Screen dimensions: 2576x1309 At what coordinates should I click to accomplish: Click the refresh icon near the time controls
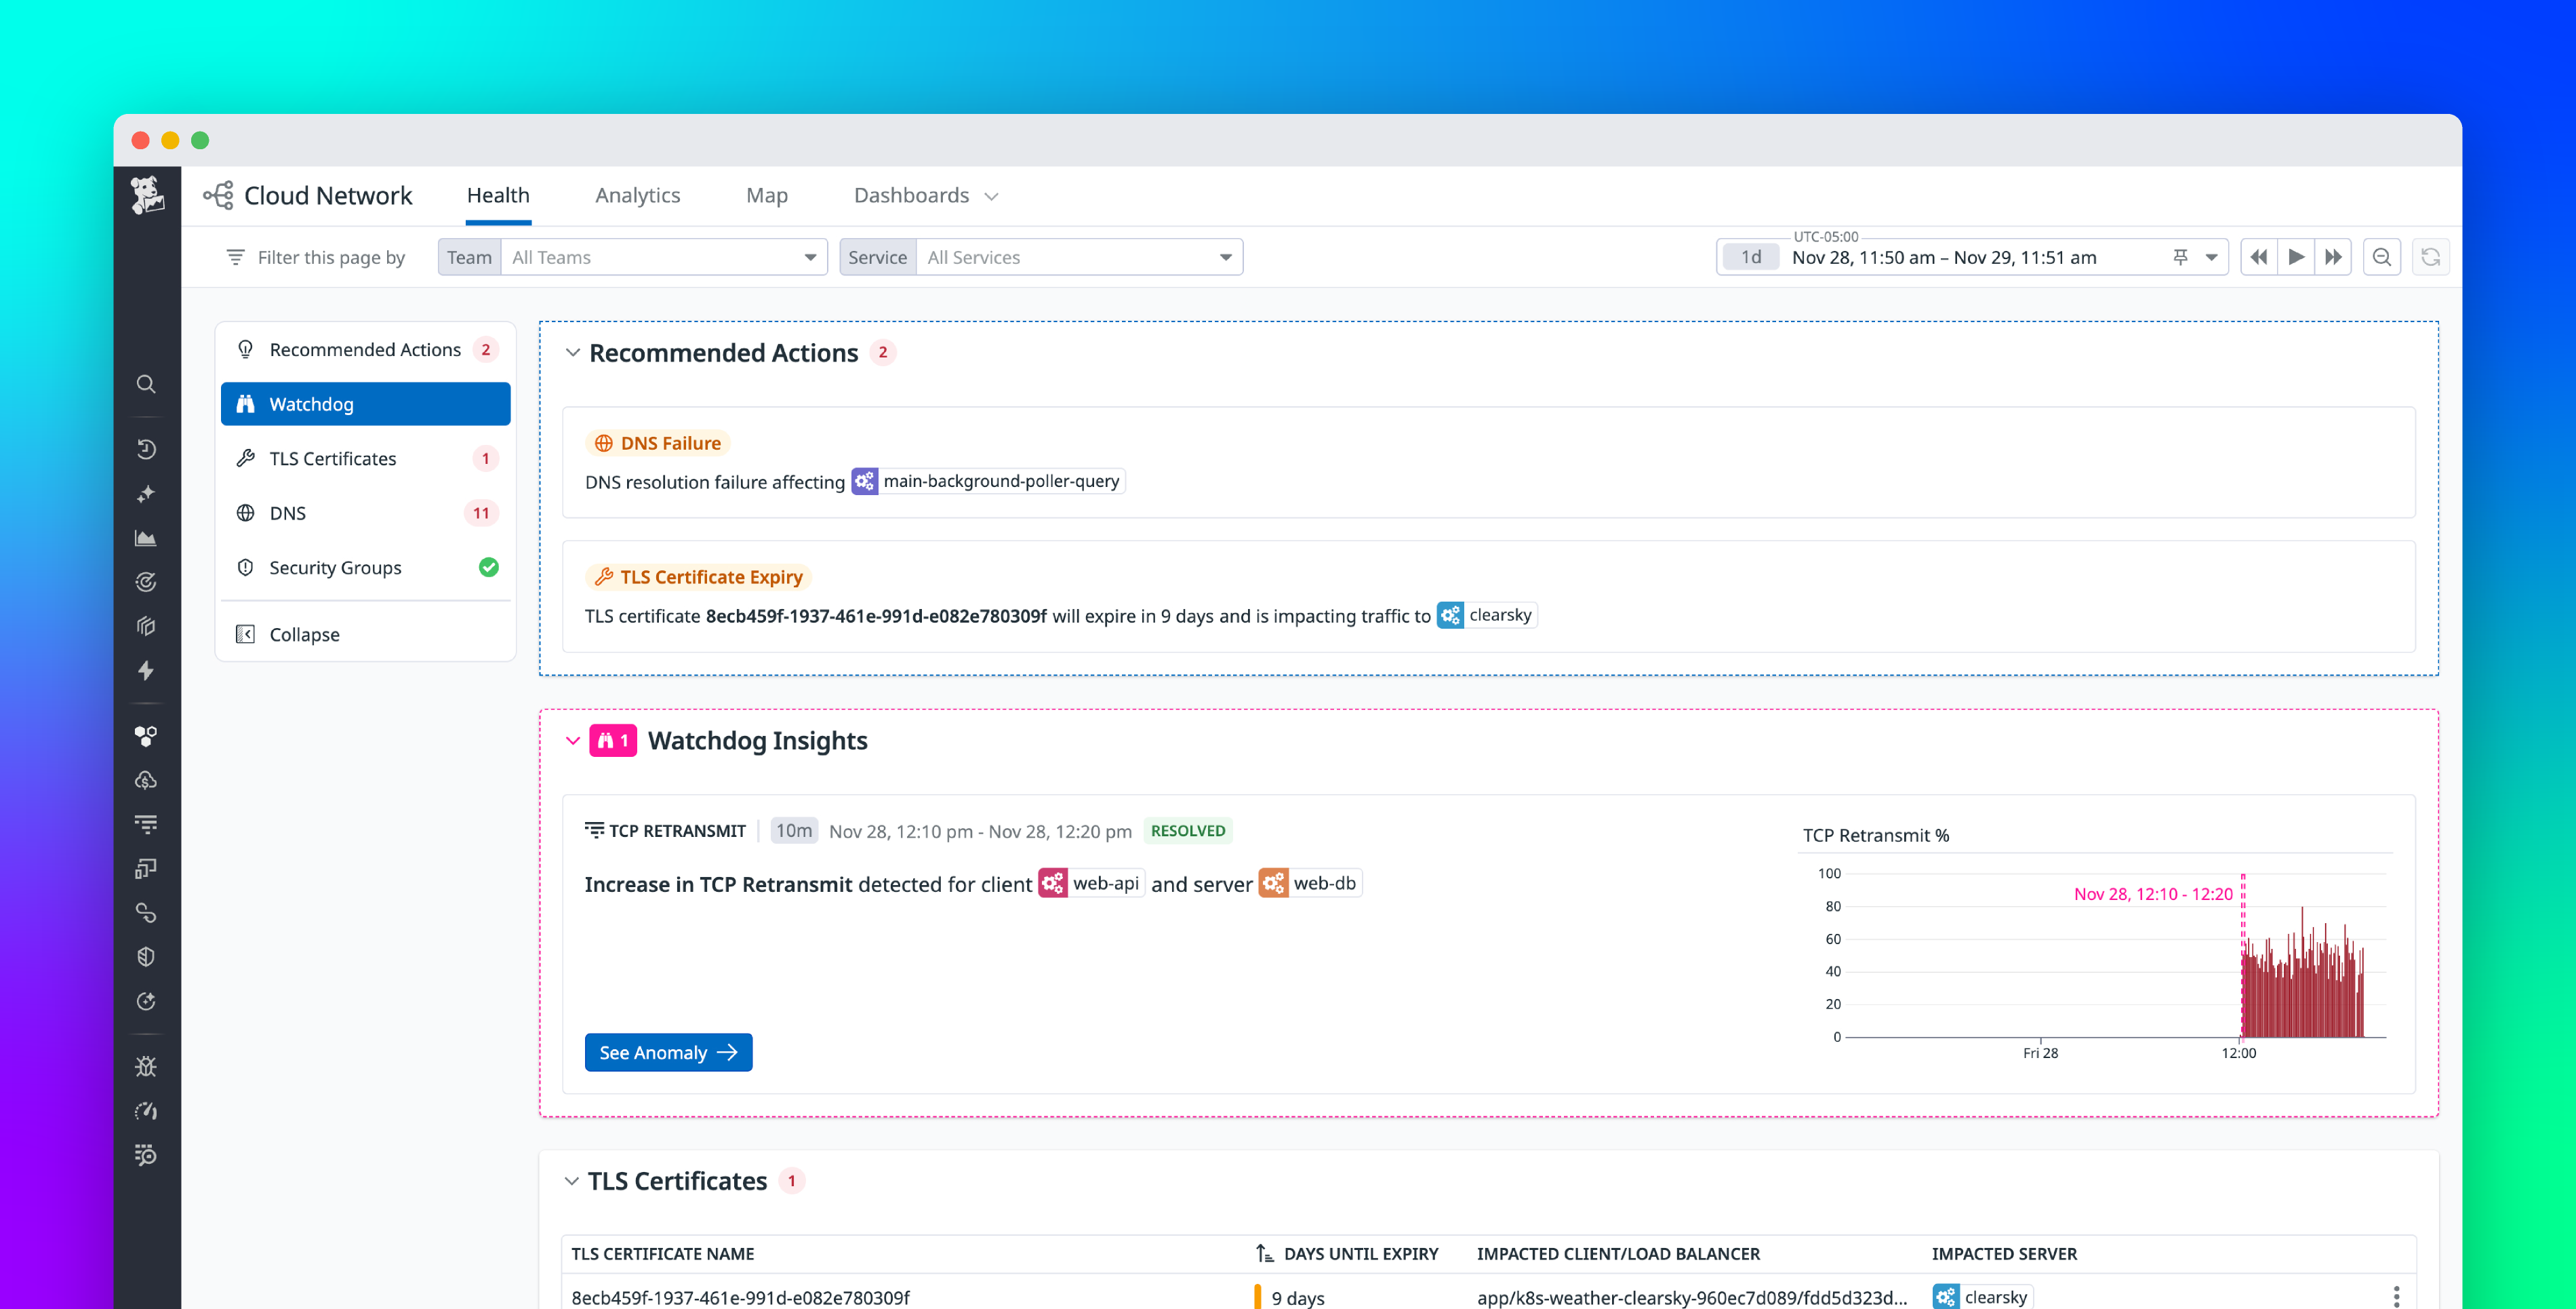(2432, 256)
